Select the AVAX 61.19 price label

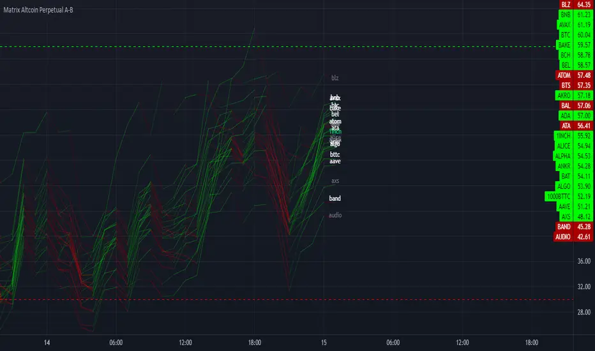tap(575, 25)
